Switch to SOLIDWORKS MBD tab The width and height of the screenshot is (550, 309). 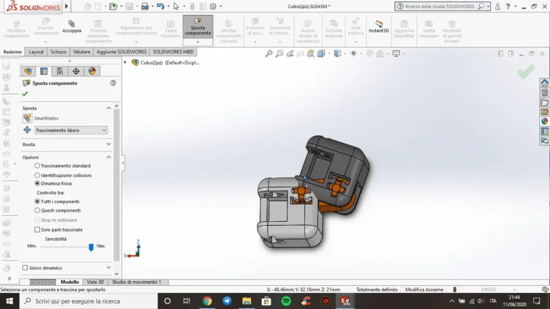(173, 52)
